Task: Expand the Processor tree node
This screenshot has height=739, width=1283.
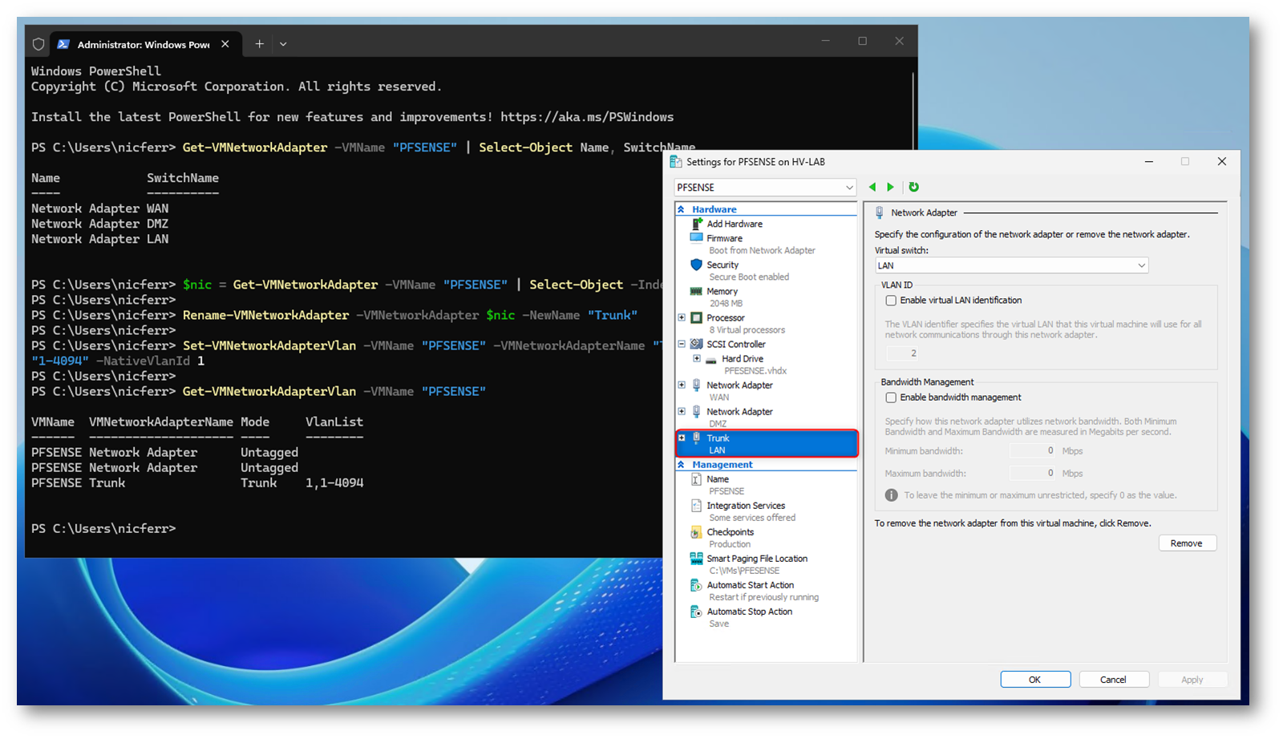Action: (x=682, y=317)
